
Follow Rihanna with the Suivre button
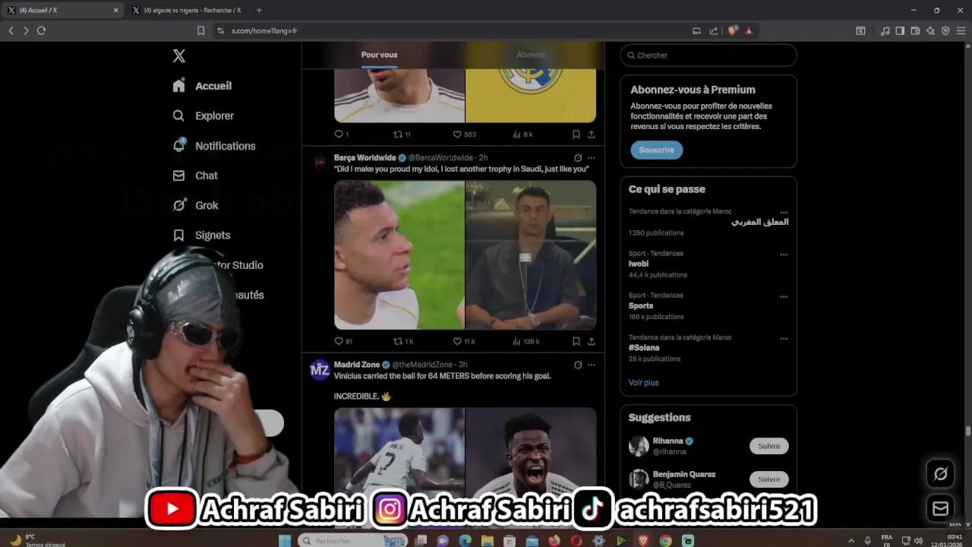[x=768, y=446]
